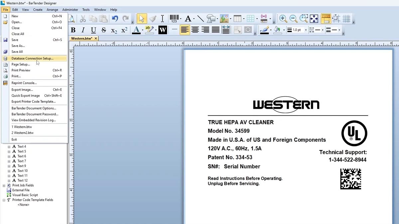Open recent file 2 Western2.btw
399x224 pixels.
[22, 133]
